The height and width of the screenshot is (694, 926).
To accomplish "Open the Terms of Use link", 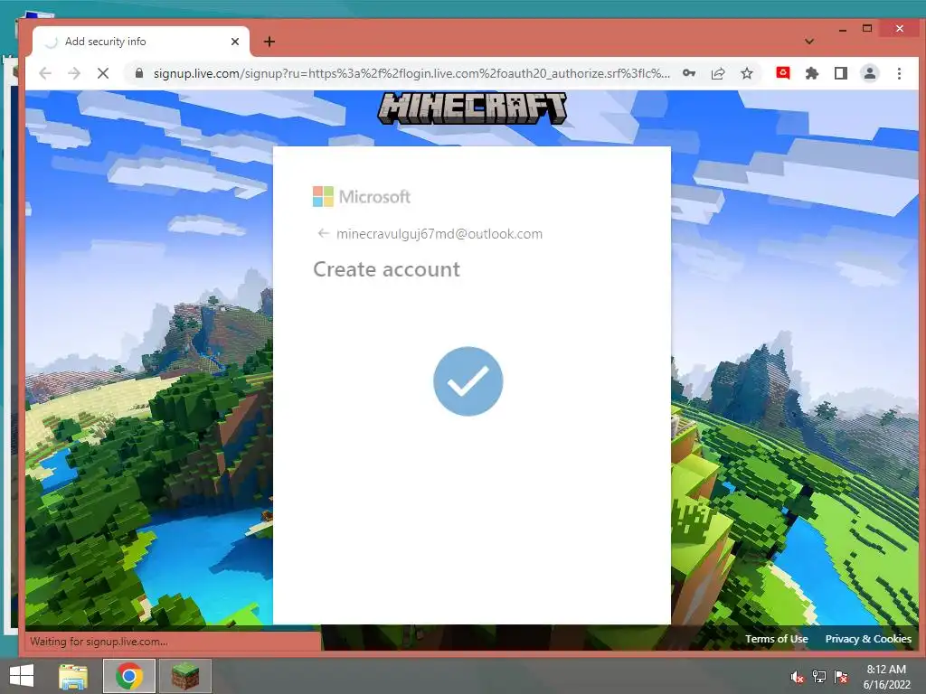I will point(776,639).
